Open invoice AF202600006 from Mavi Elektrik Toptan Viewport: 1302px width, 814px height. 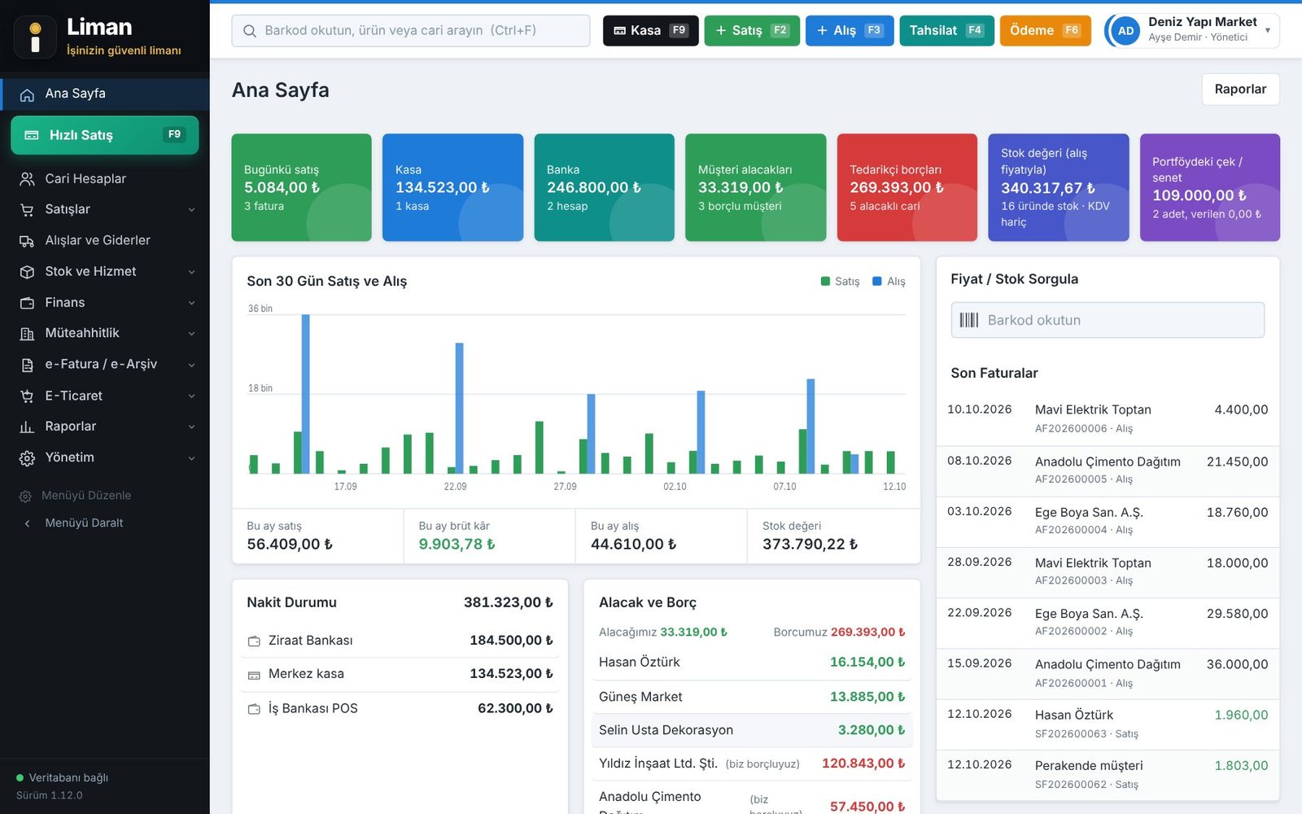[x=1108, y=418]
